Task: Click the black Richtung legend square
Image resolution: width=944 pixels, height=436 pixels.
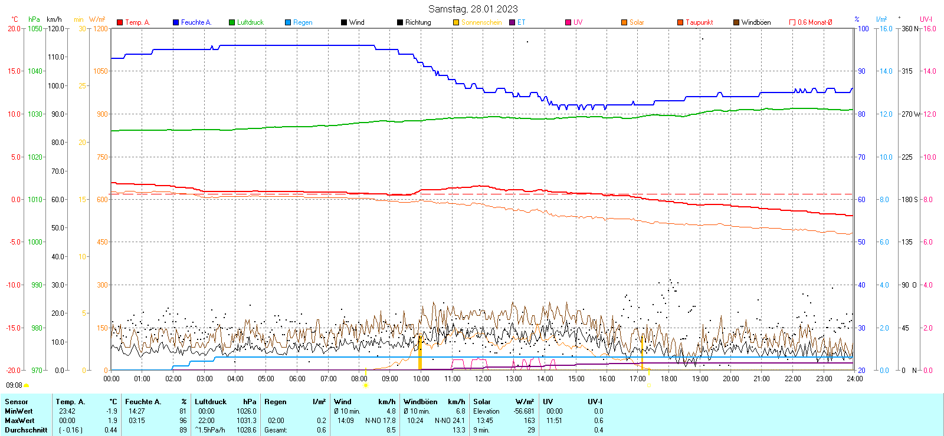Action: (400, 22)
